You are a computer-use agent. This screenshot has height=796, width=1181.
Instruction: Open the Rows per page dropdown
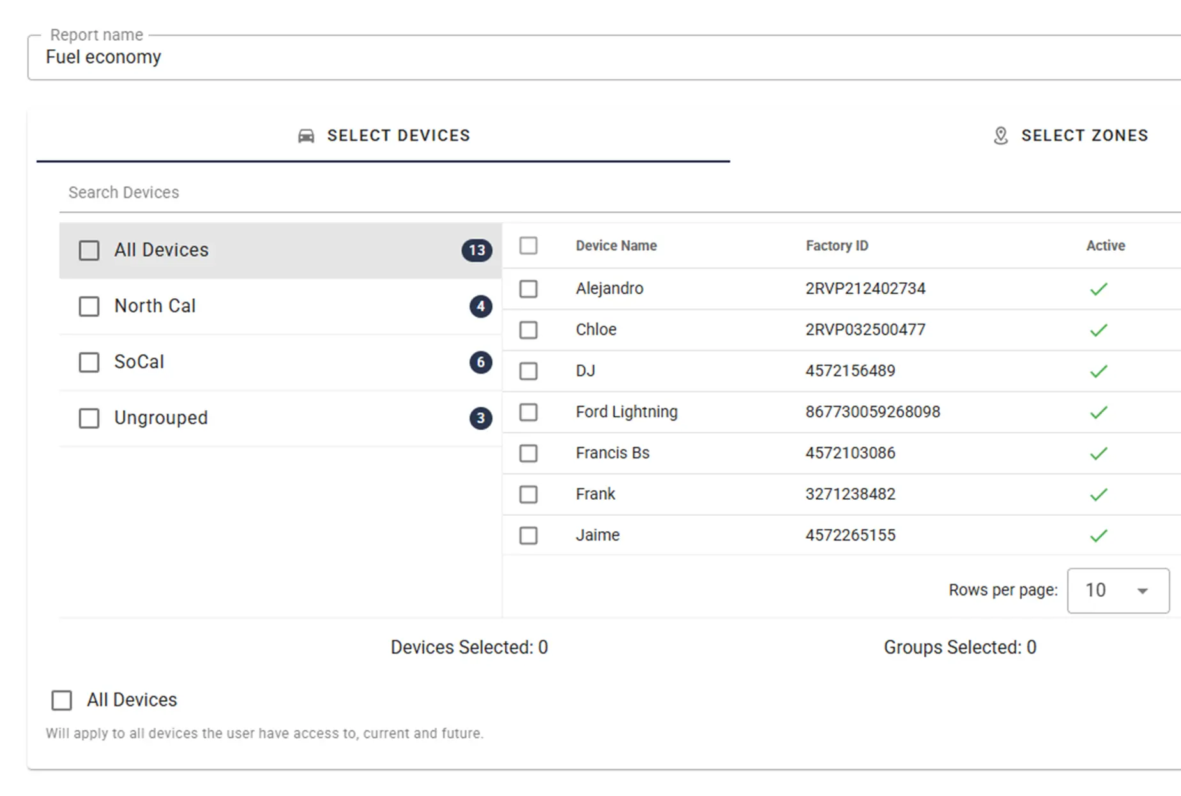(1117, 590)
